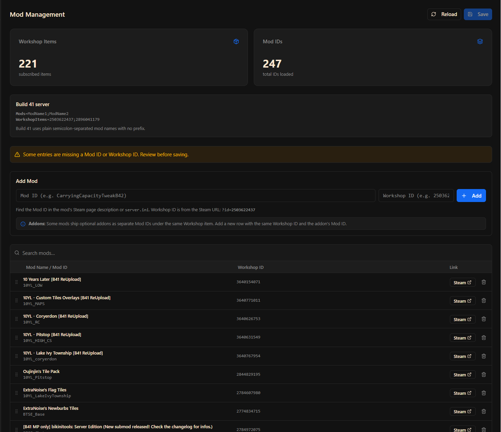Open Steam page for 10YL Custom Tiles Overlays
The width and height of the screenshot is (501, 432).
(x=462, y=301)
